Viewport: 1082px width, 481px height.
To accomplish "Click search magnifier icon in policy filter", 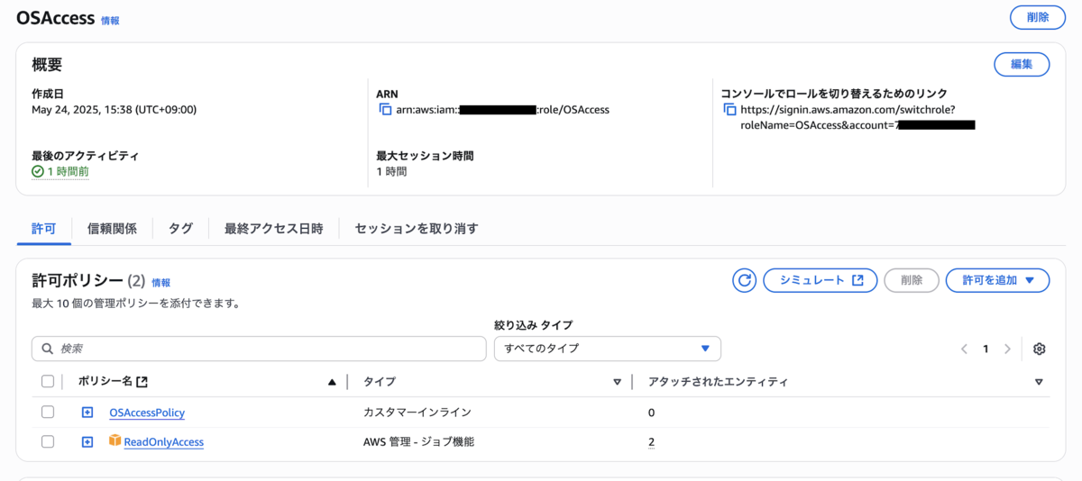I will pyautogui.click(x=48, y=349).
